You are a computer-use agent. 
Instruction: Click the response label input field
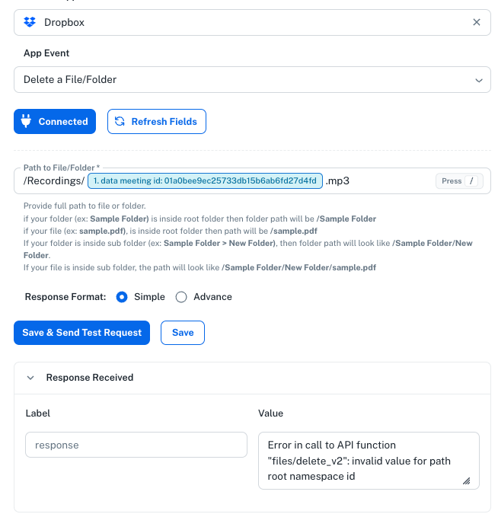coord(136,445)
